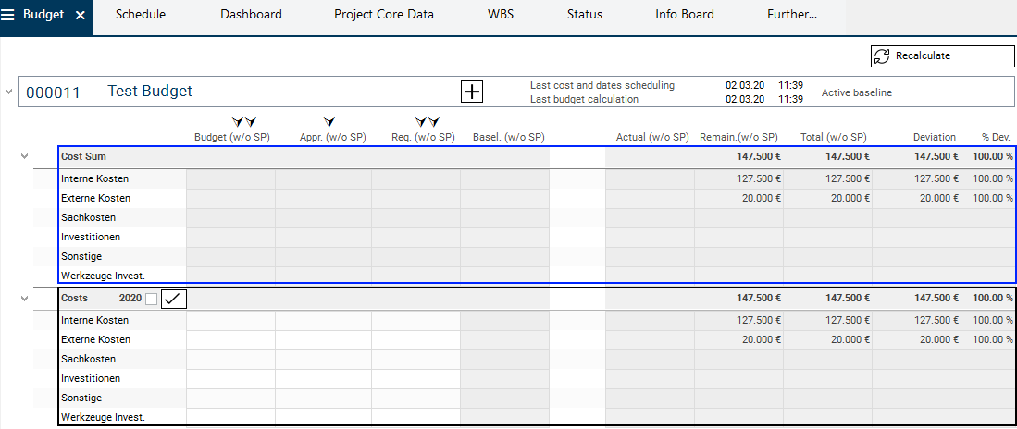Click Appr. cell for Externe Kosten in Costs 2020
Image resolution: width=1017 pixels, height=429 pixels.
coord(323,339)
